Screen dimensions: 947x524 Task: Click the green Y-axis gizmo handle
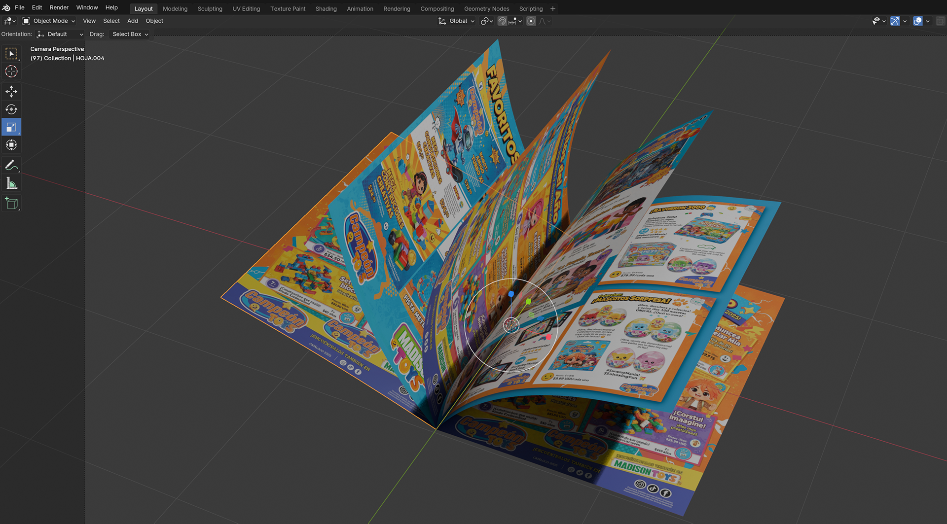tap(528, 301)
